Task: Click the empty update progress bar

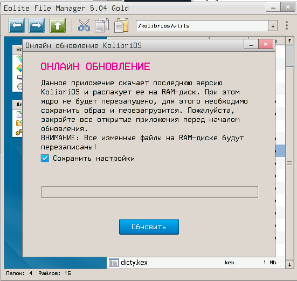Action: pyautogui.click(x=150, y=192)
